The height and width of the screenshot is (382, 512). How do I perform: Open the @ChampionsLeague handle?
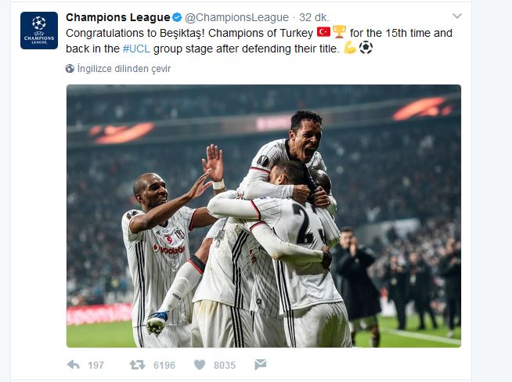click(x=236, y=17)
